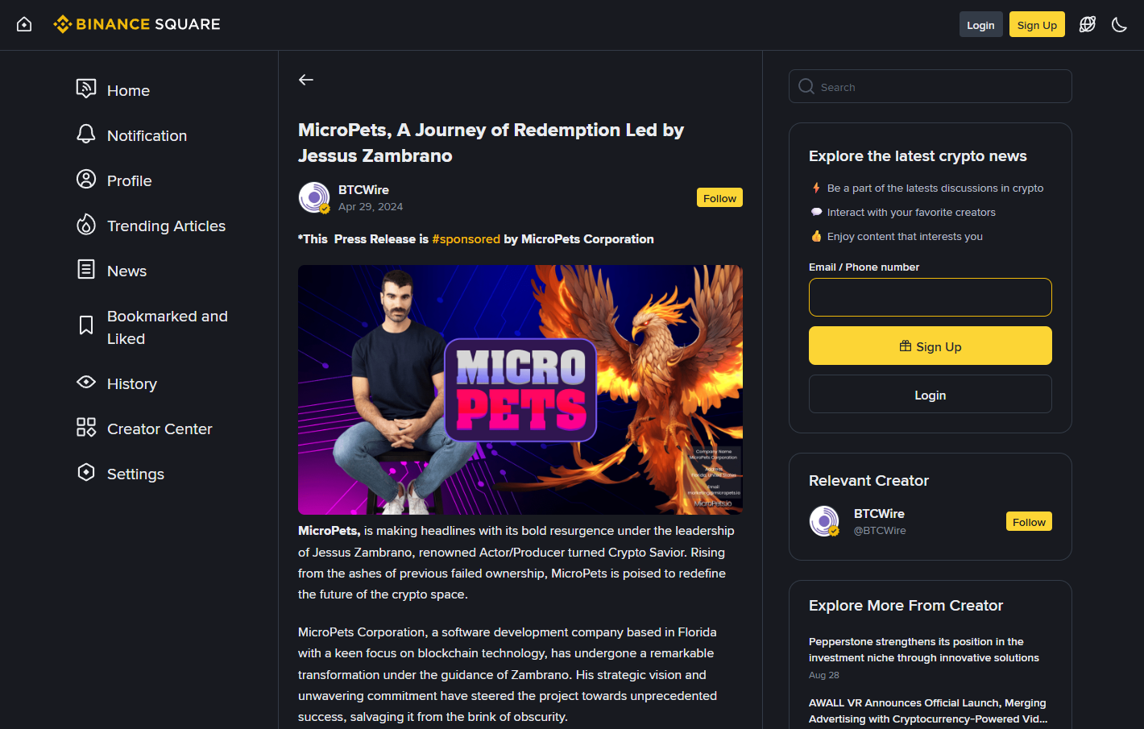Focus the Email / Phone number field
The image size is (1144, 729).
(x=930, y=297)
